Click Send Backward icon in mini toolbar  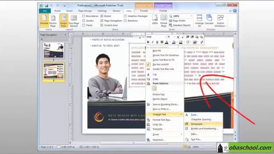[x=201, y=37]
